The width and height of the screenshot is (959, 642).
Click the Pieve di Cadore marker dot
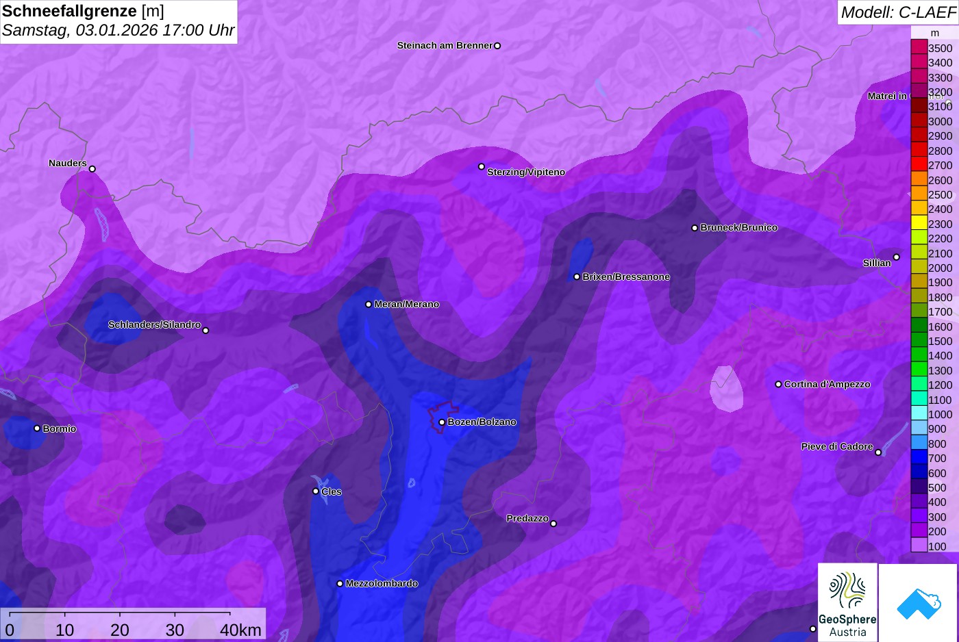click(878, 452)
